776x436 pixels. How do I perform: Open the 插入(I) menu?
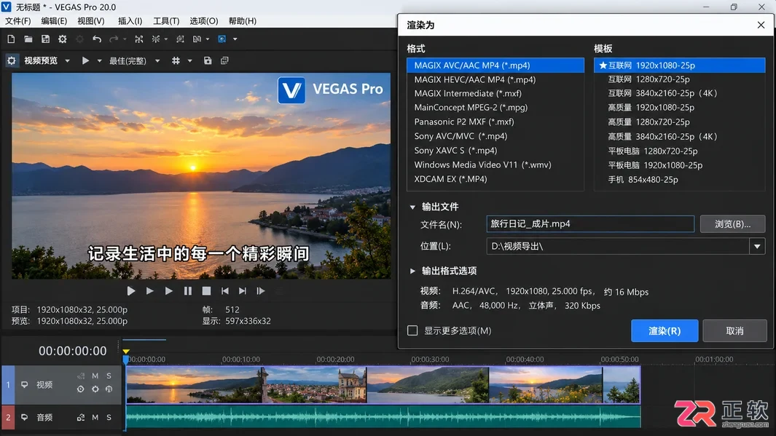coord(130,21)
